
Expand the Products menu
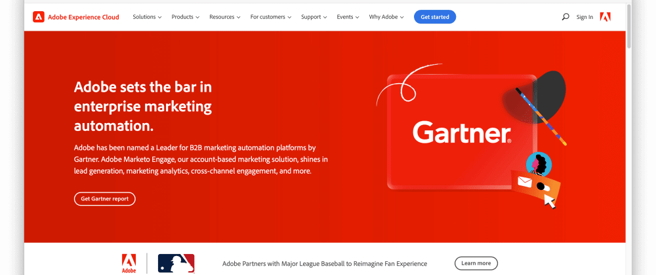tap(186, 17)
